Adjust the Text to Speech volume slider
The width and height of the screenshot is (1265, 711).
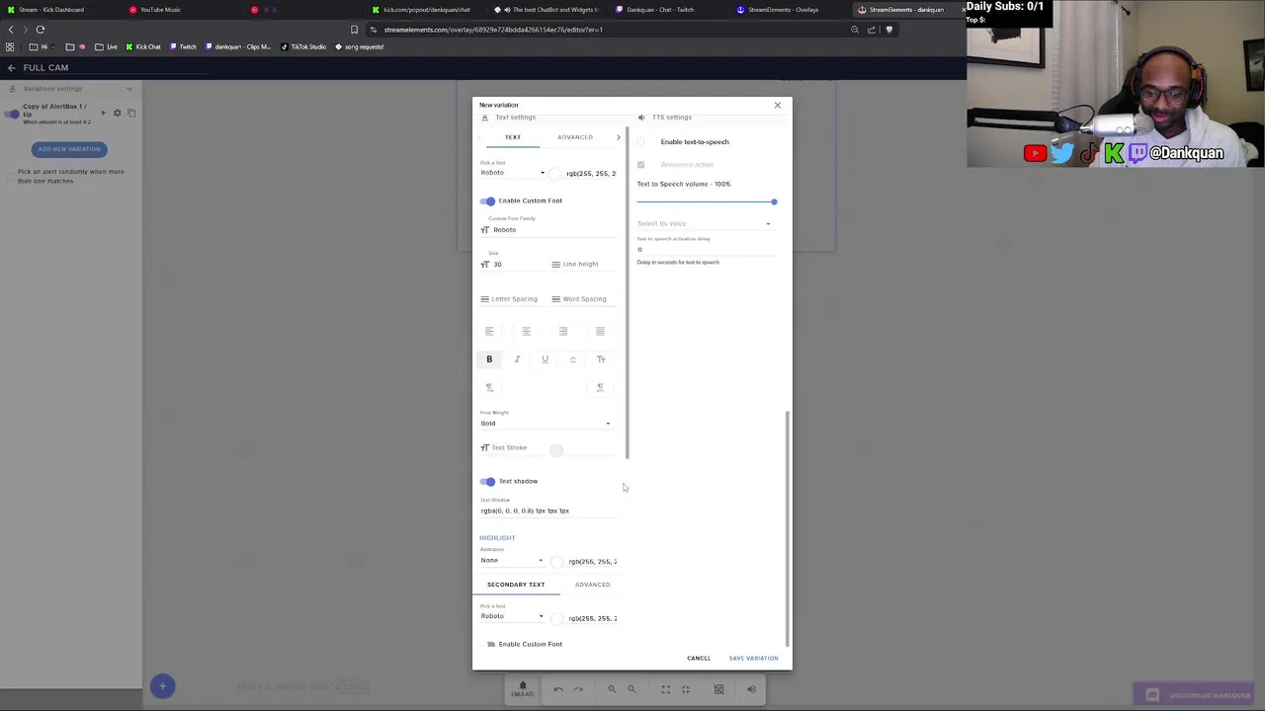coord(706,201)
